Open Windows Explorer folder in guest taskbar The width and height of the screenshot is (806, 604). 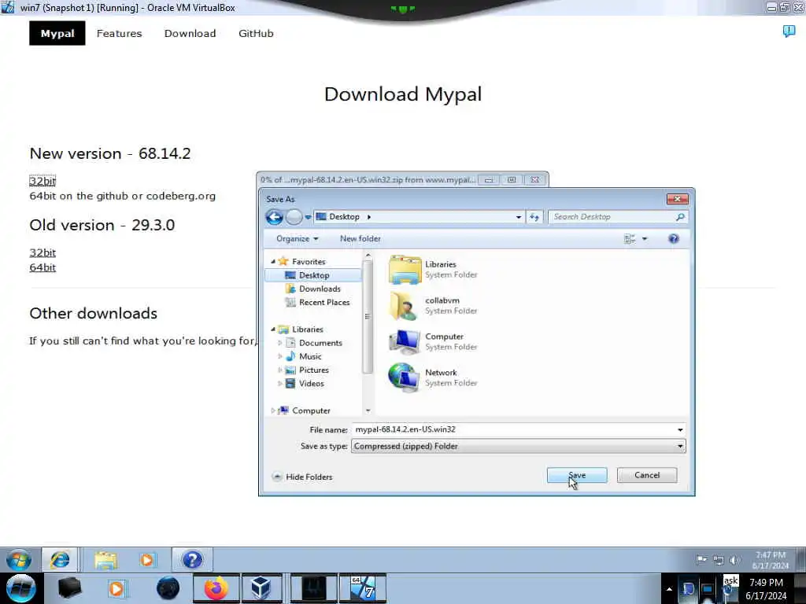(106, 559)
